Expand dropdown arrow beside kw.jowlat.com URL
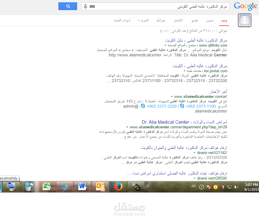Screen dimensions: 259x221 [x=184, y=71]
